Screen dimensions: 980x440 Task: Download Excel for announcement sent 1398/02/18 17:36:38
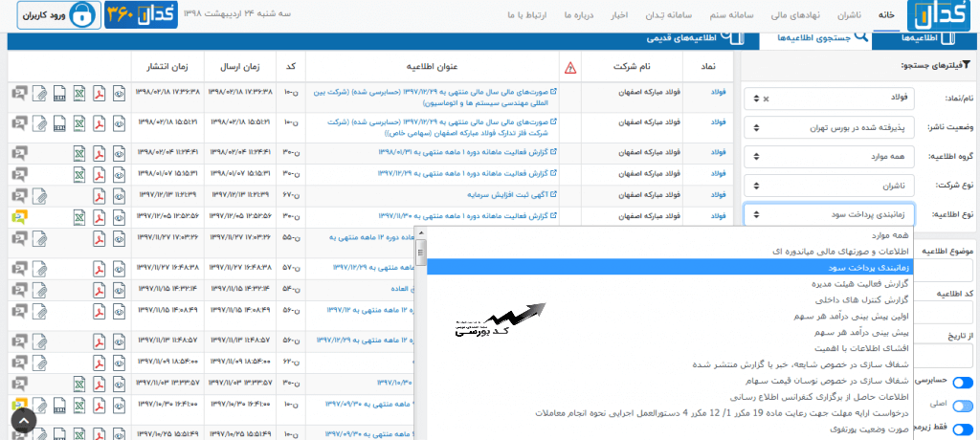coord(78,93)
